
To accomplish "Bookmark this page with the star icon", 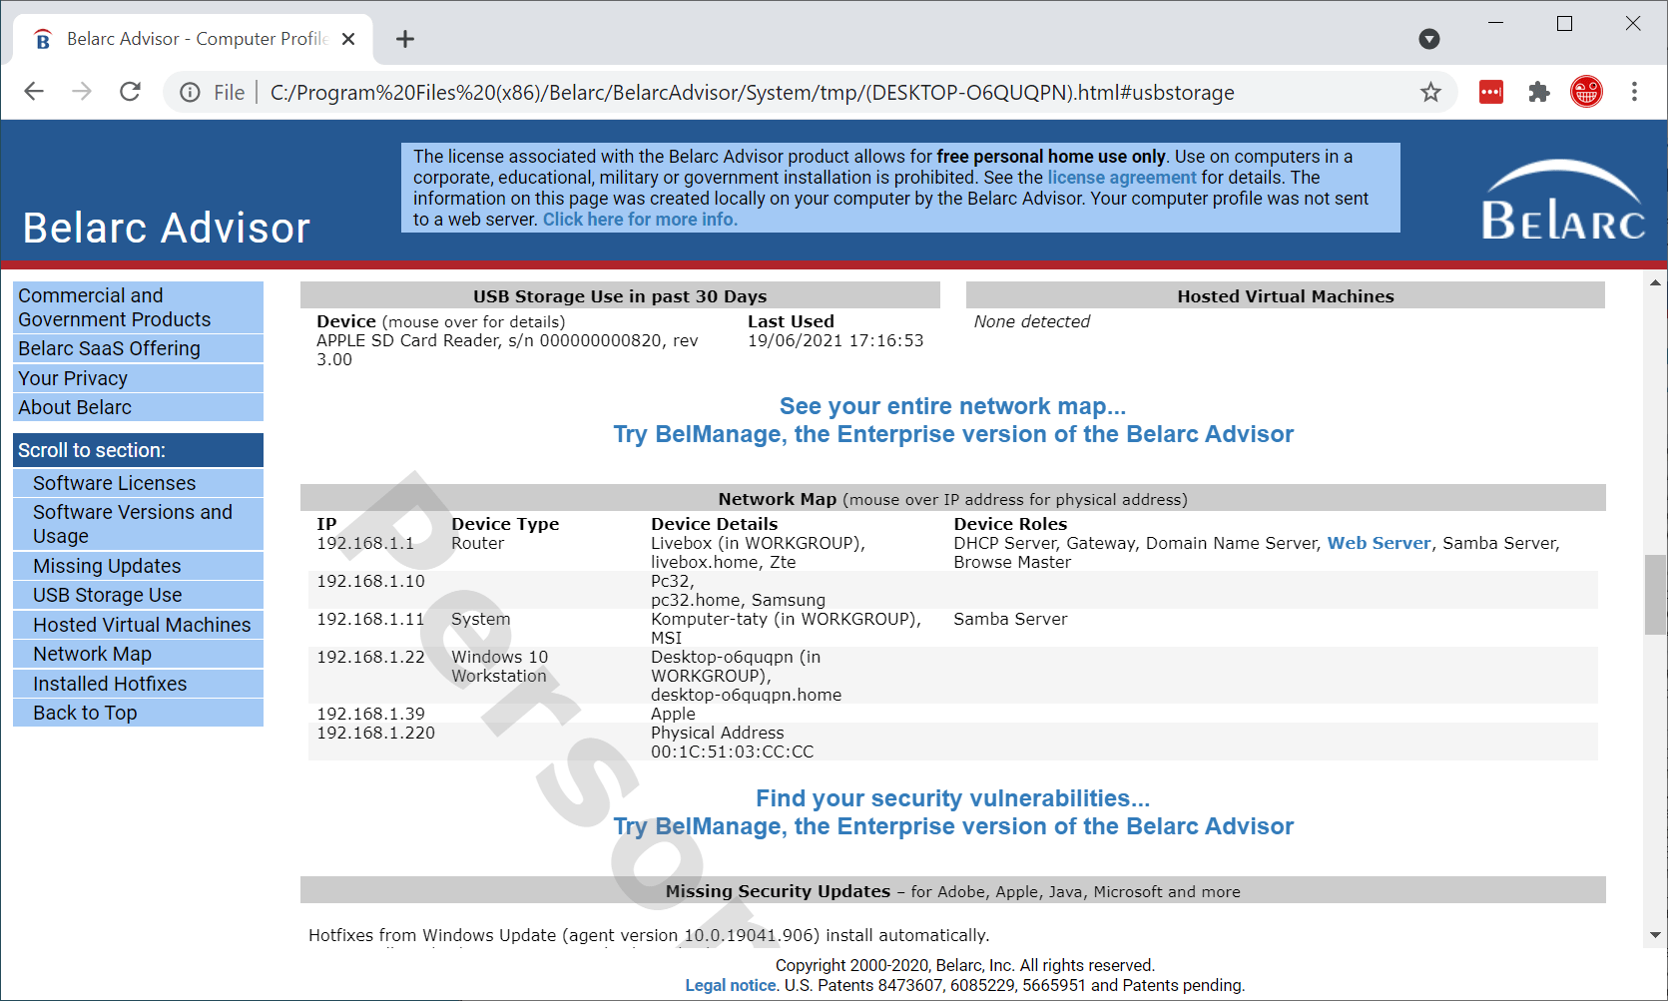I will coord(1430,92).
